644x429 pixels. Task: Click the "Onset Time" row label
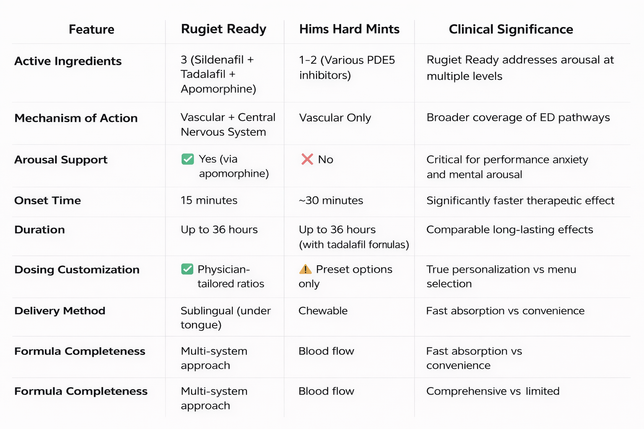[47, 201]
